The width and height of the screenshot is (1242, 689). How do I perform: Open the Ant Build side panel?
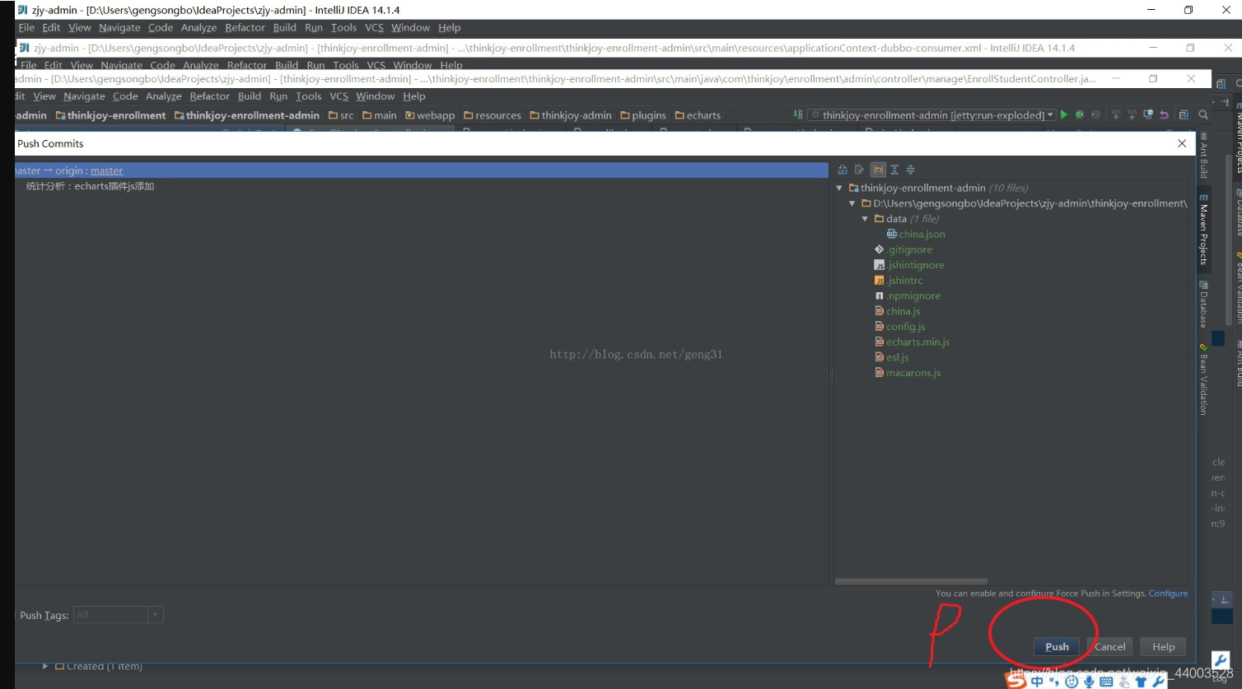coord(1203,155)
